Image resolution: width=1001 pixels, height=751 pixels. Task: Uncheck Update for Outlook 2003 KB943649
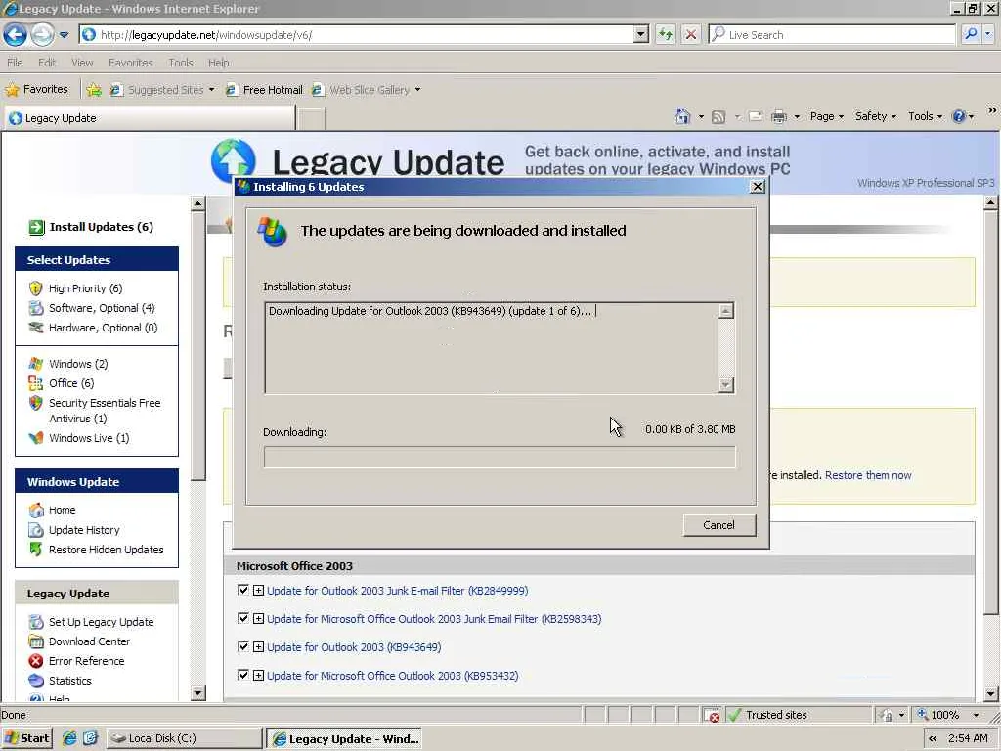pos(242,646)
